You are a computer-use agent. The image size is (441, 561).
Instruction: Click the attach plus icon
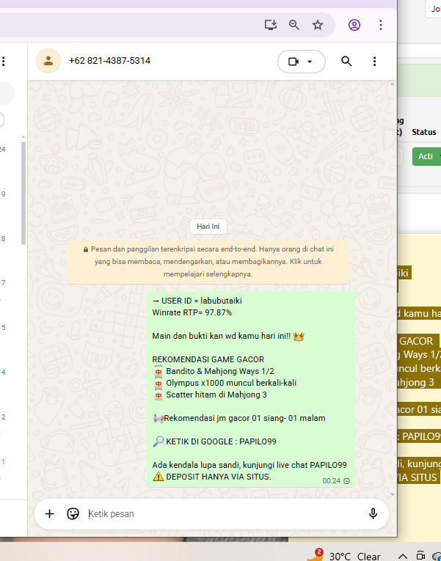(x=49, y=514)
